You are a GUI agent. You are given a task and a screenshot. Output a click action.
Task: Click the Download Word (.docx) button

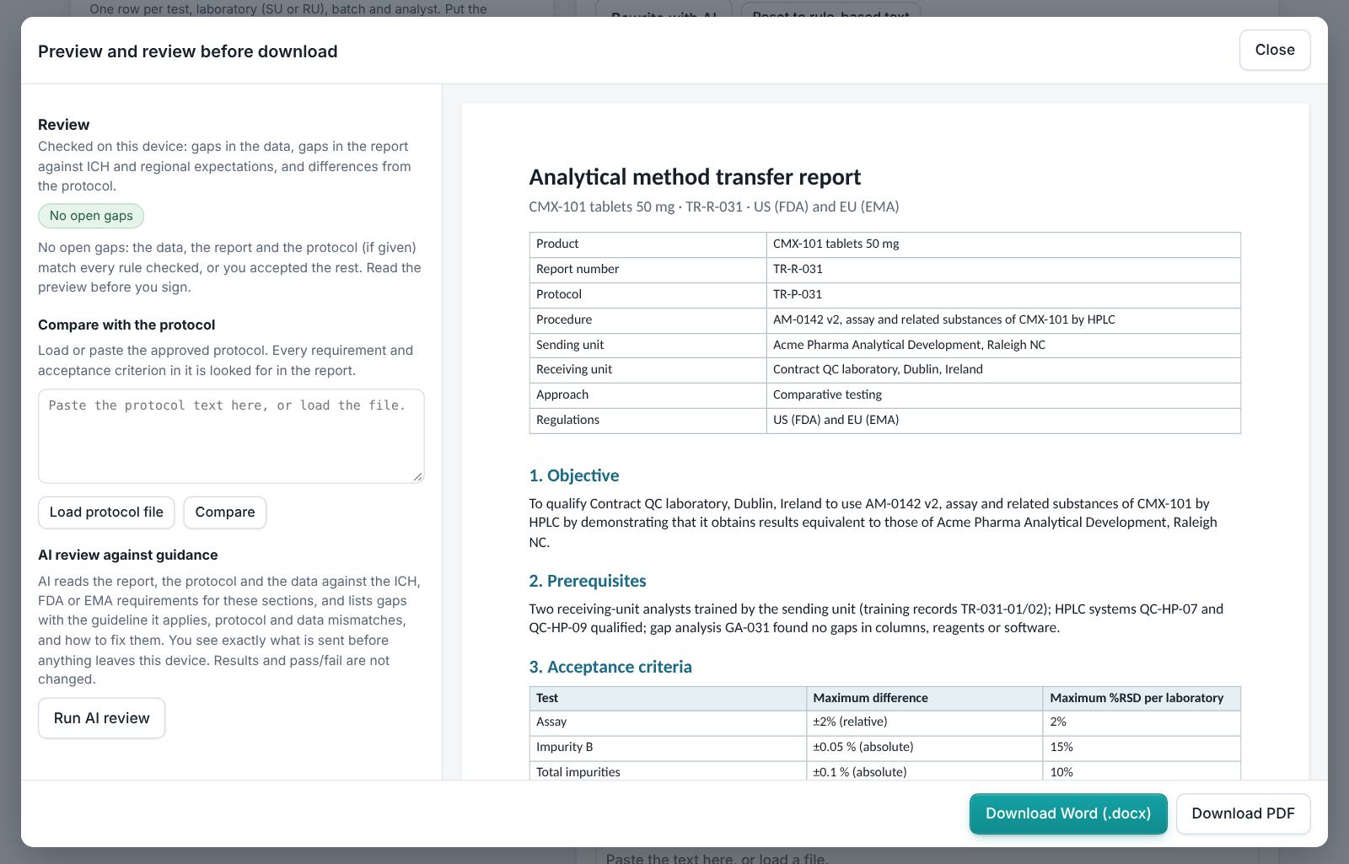tap(1068, 813)
